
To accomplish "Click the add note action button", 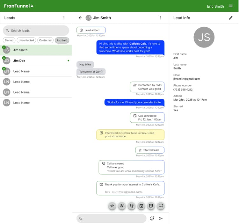I will tap(151, 206).
